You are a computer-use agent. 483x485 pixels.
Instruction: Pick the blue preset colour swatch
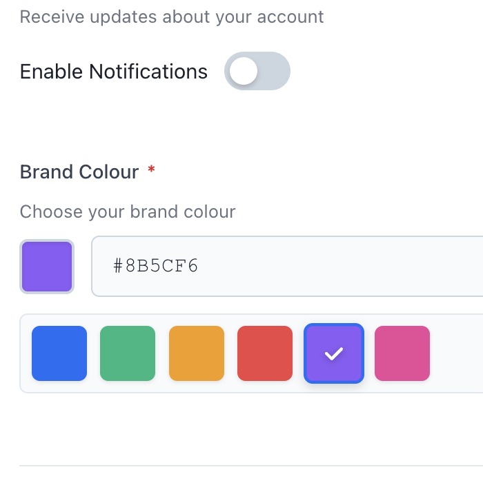point(59,353)
